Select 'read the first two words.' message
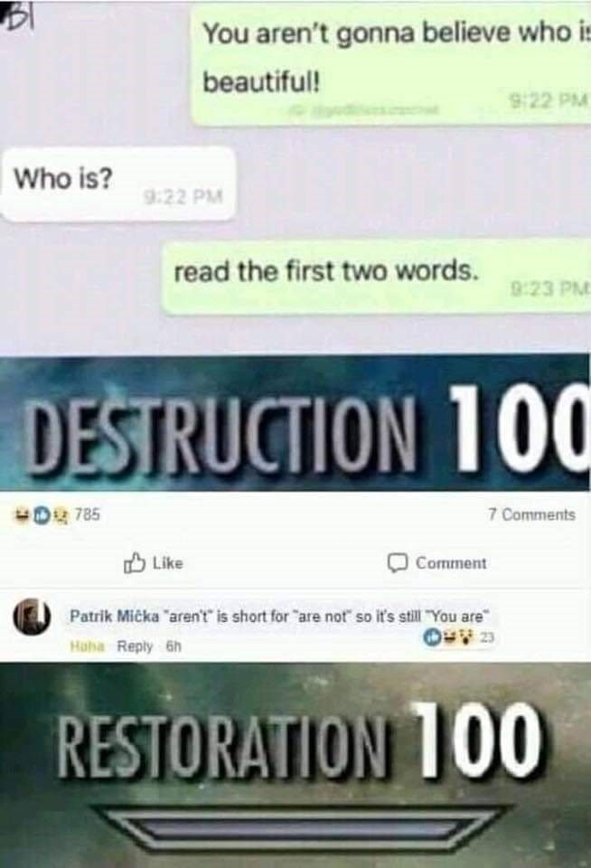Viewport: 591px width, 868px height. point(376,278)
